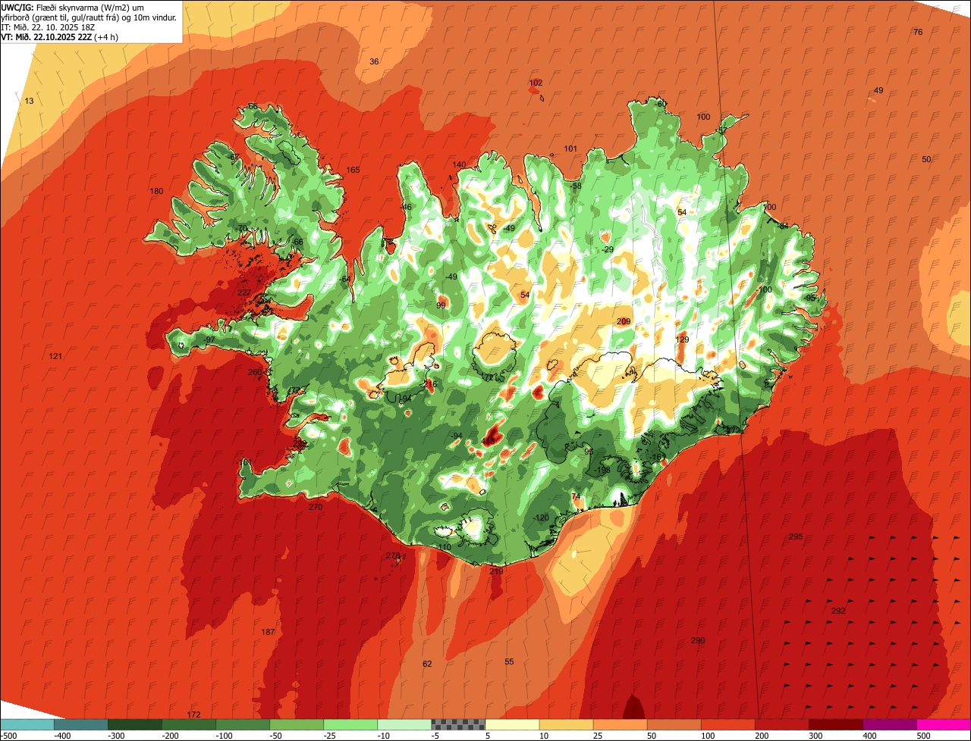
Task: Click the map value 180 west of the Westfjords
Action: pos(156,191)
